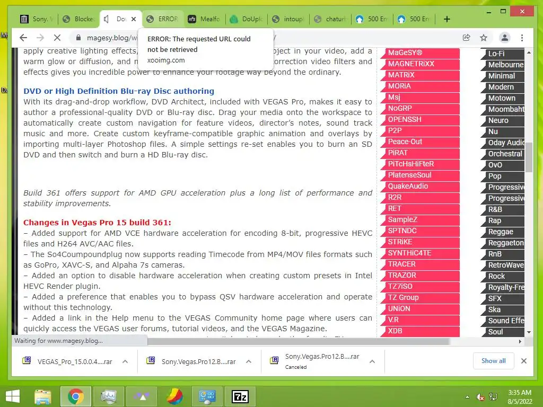Open File Explorer from the taskbar
Viewport: 543px width, 407px height.
point(43,396)
